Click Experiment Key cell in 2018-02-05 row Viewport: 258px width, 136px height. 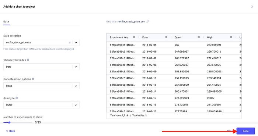(x=123, y=45)
